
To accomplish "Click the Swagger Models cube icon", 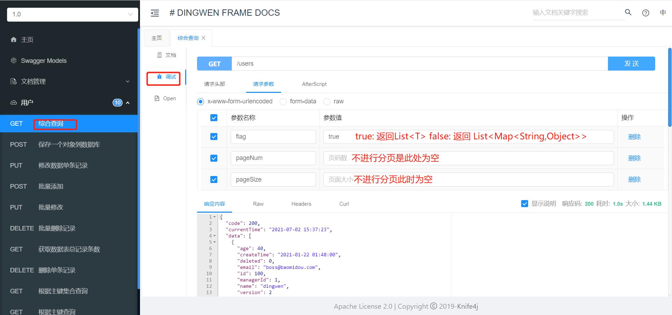I will click(x=14, y=60).
